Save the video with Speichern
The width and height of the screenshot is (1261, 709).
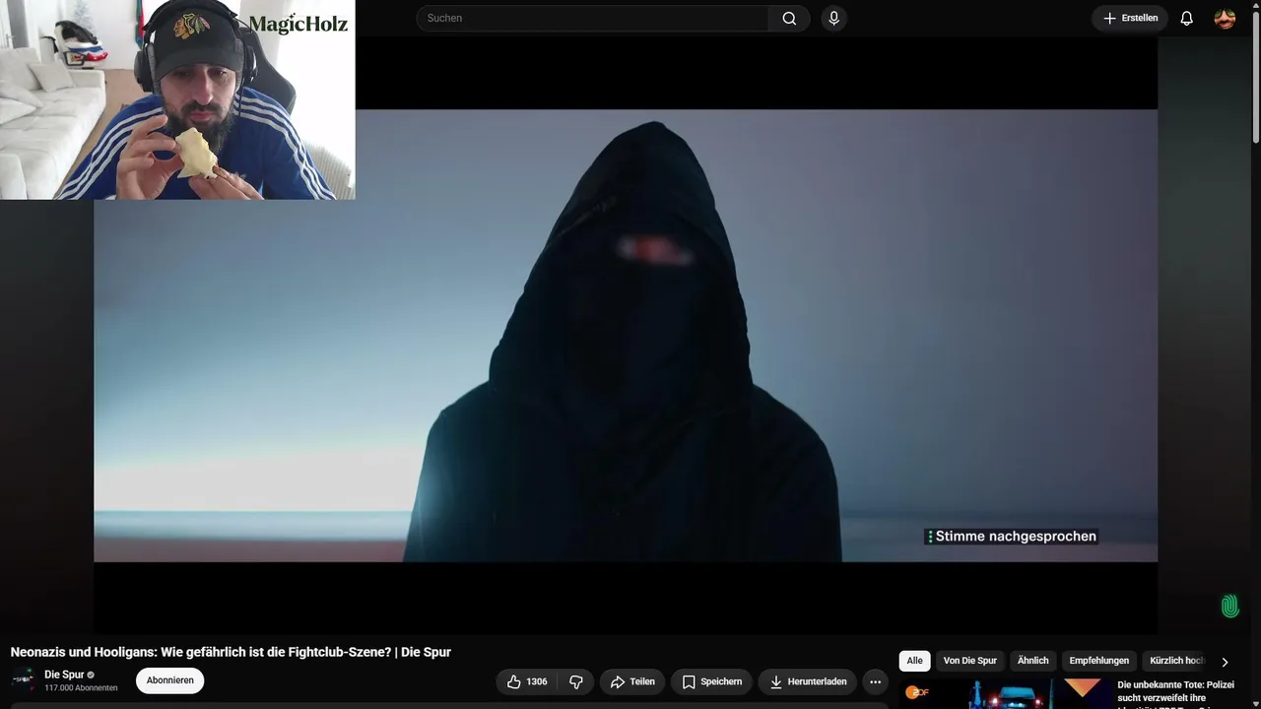pos(712,681)
